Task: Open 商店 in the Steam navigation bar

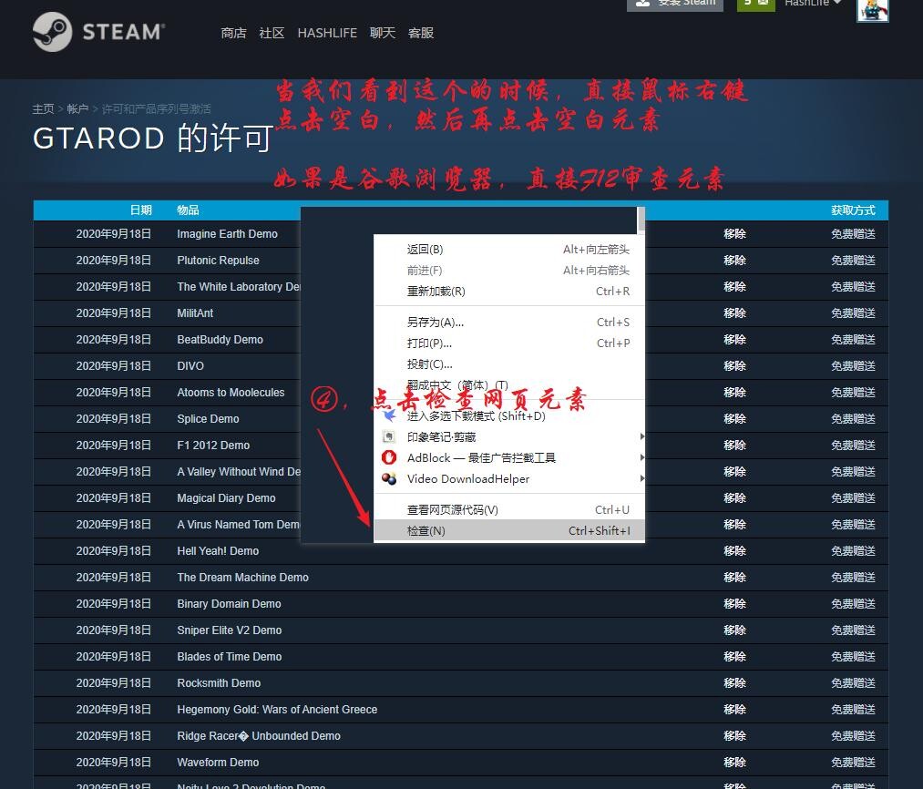Action: 233,33
